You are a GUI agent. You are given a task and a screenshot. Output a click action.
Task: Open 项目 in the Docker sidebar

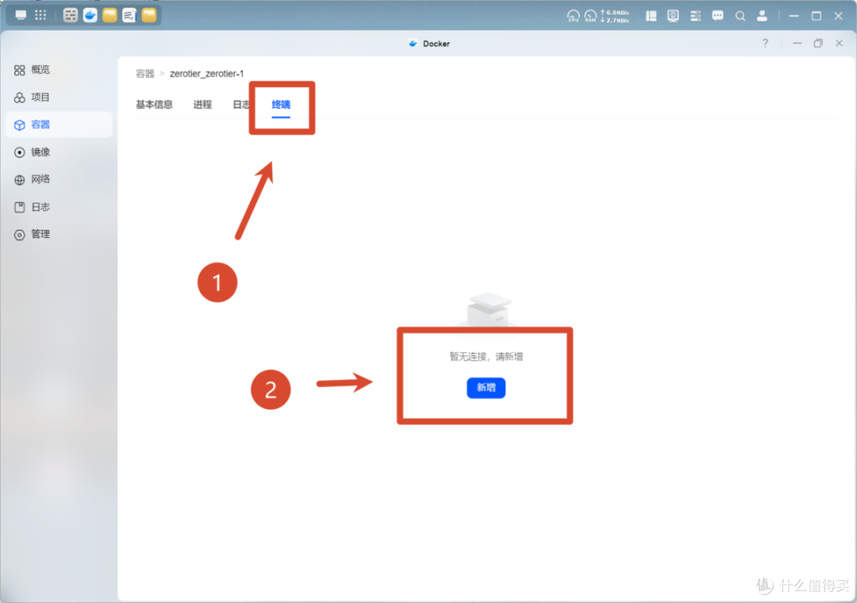point(59,98)
